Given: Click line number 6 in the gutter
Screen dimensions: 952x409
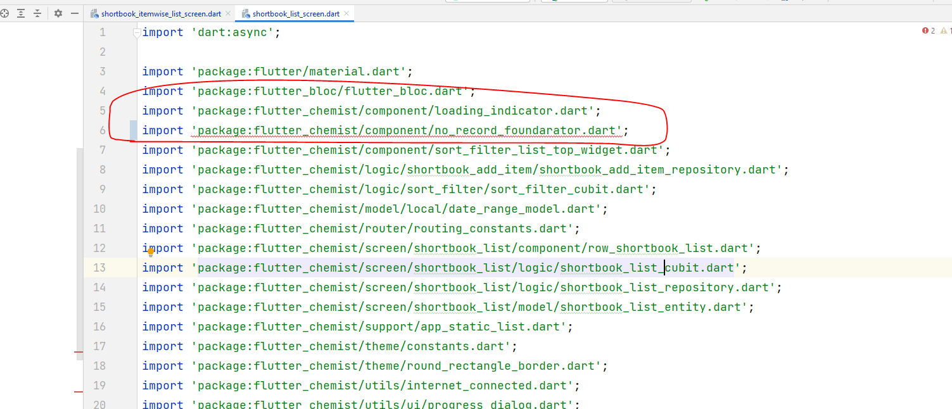Looking at the screenshot, I should pyautogui.click(x=102, y=130).
